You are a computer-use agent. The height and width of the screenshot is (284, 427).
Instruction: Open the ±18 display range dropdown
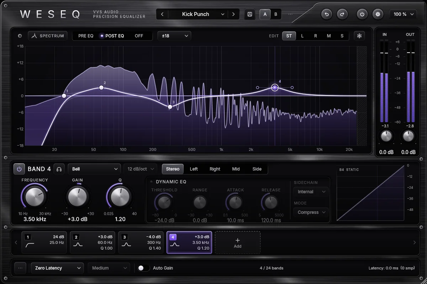[174, 36]
